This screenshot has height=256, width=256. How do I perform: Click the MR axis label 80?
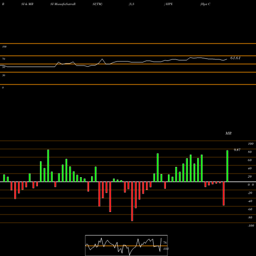[250, 152]
